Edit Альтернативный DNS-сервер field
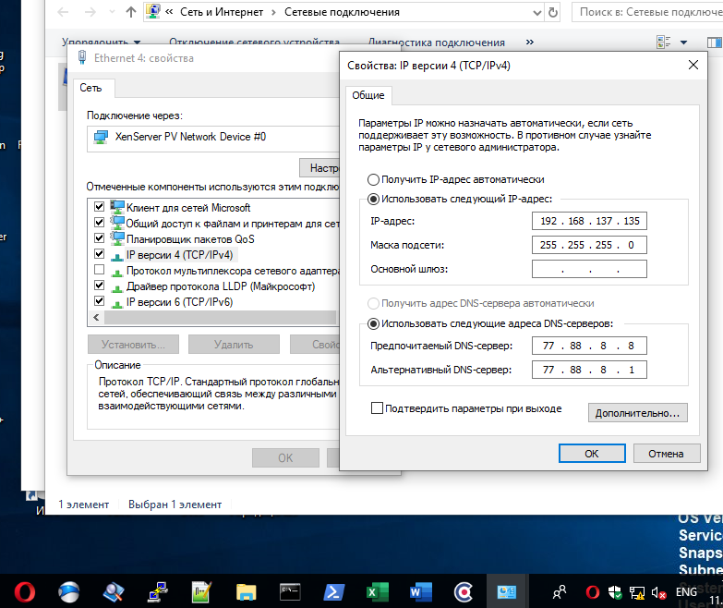Screen dimensions: 723x608 589,370
